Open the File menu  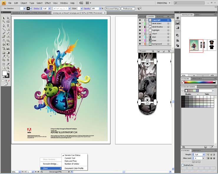10,3
